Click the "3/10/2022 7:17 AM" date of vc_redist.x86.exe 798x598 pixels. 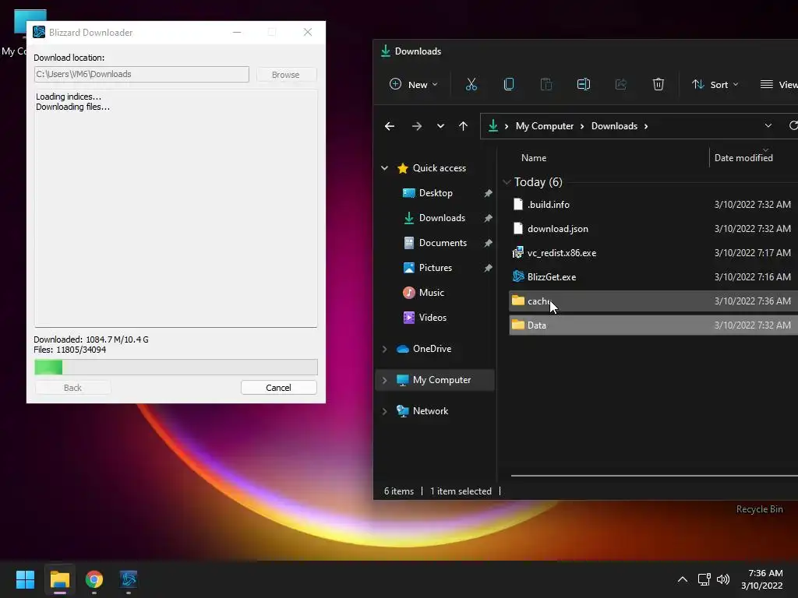pos(752,253)
